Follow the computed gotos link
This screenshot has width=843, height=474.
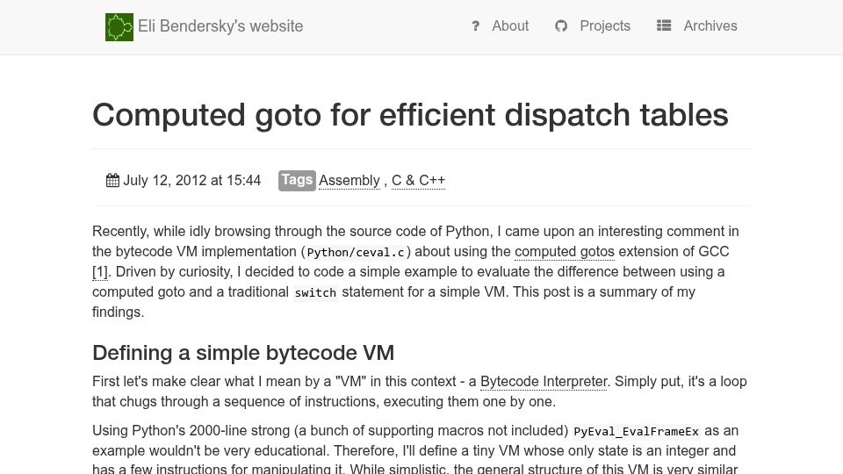(565, 252)
